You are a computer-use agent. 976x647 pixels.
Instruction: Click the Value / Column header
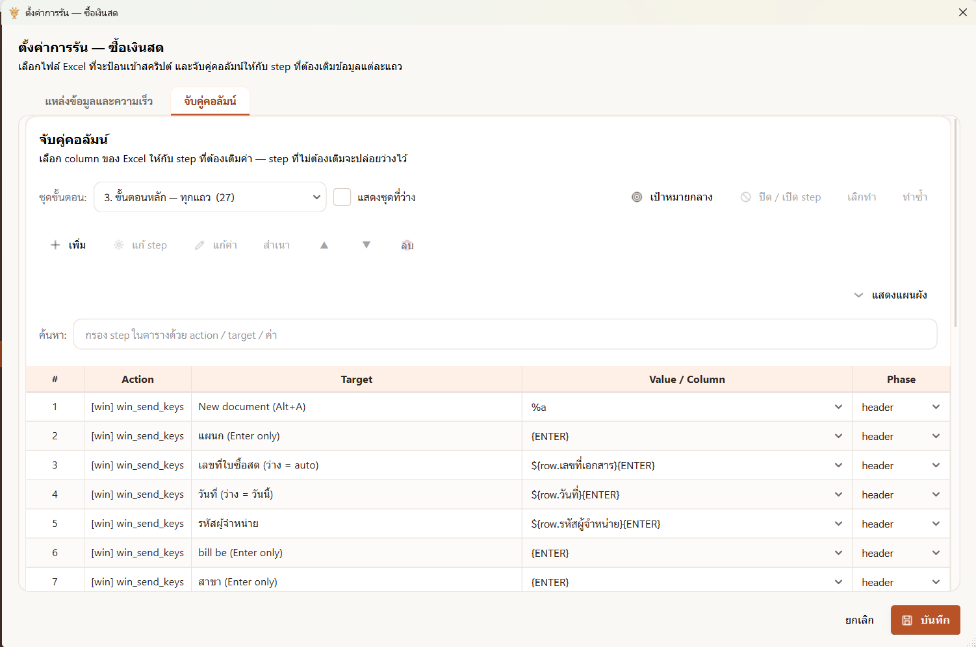[x=687, y=379]
